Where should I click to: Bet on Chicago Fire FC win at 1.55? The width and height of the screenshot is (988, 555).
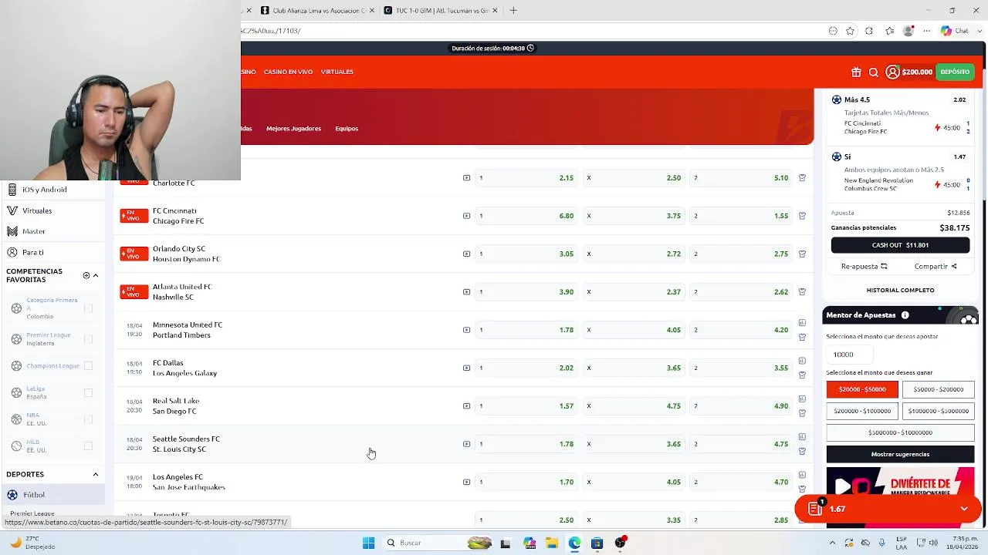point(739,216)
